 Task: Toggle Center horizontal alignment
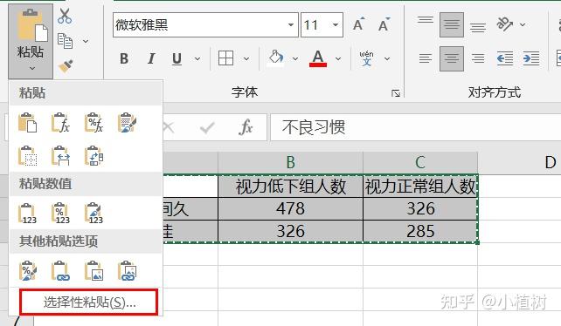click(452, 58)
